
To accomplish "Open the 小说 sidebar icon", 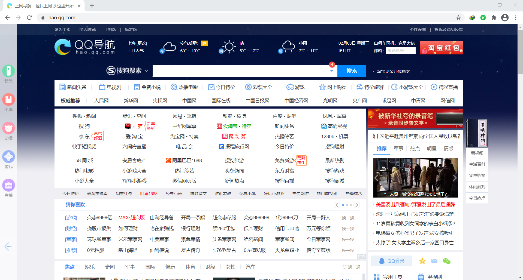I will point(8,100).
